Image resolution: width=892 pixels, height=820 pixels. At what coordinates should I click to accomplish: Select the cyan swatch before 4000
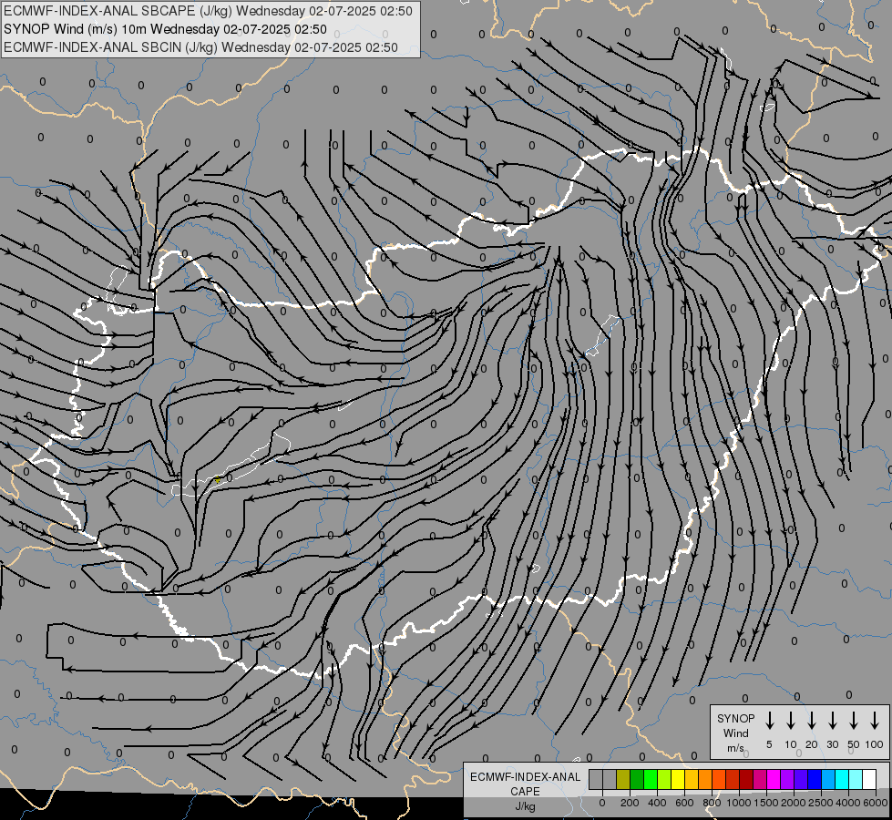tap(843, 779)
